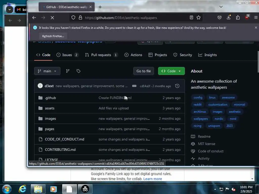
Task: Select the Code repository tab
Action: click(43, 55)
